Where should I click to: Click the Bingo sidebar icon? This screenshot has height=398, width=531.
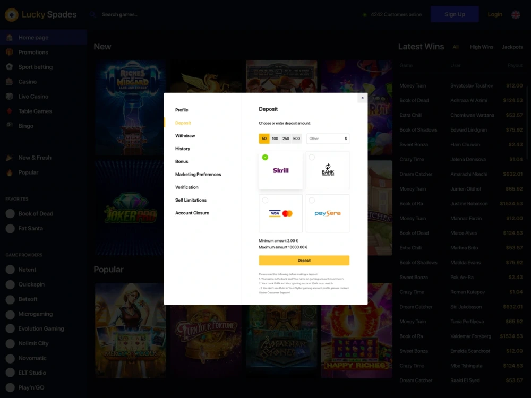10,125
